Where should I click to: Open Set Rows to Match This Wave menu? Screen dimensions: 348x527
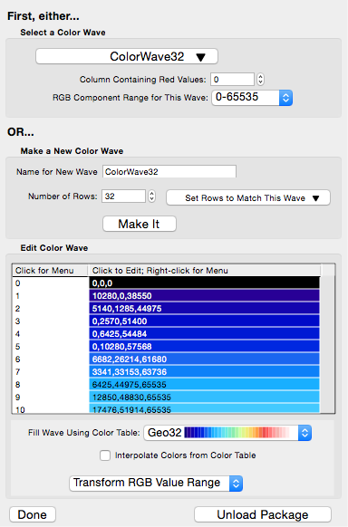point(248,197)
